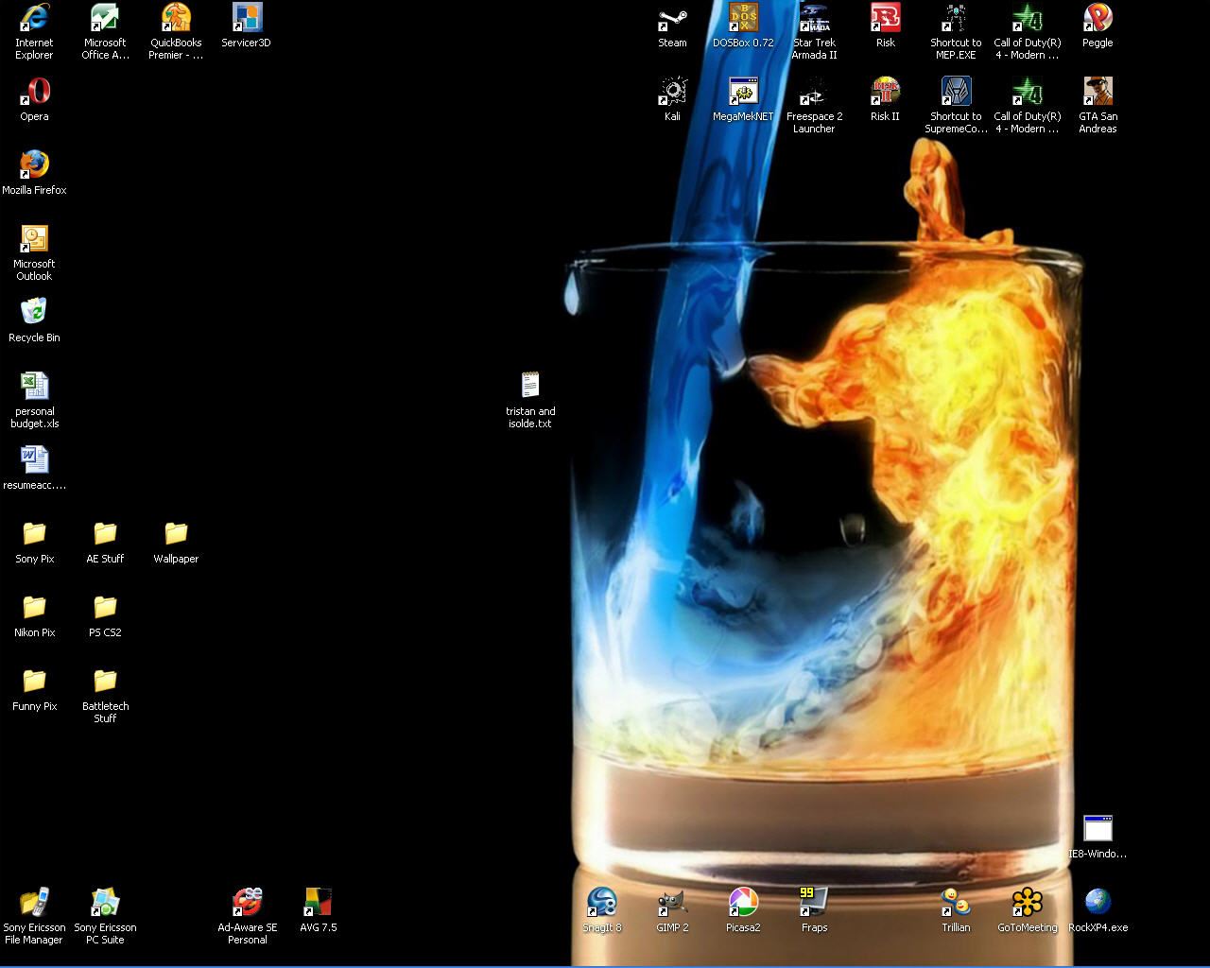Screen dimensions: 1210x968
Task: Select the Steam desktop shortcut
Action: (x=672, y=19)
